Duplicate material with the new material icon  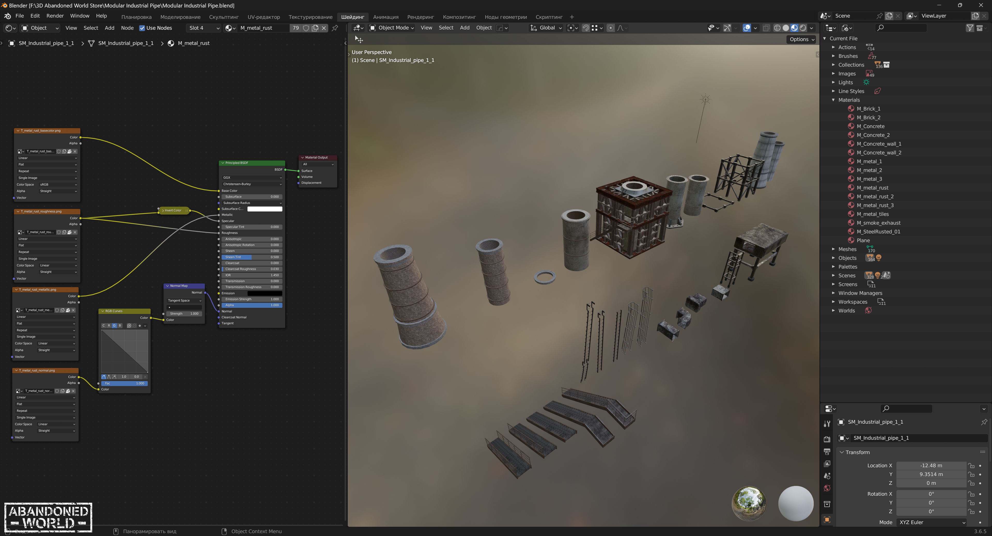point(315,28)
